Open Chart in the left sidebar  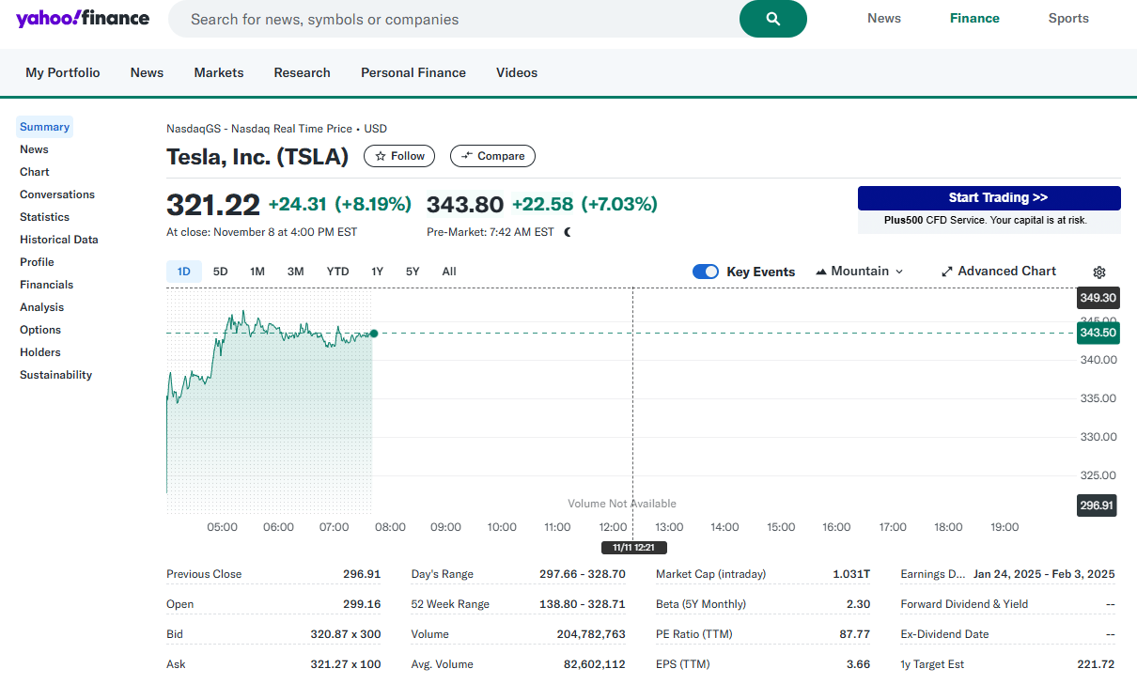[x=35, y=172]
